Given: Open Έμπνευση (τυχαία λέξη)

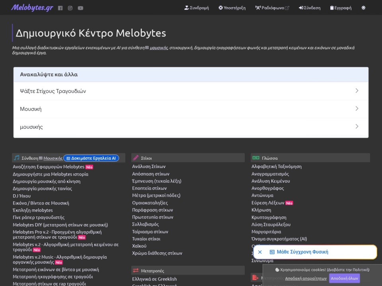Looking at the screenshot, I should pyautogui.click(x=157, y=181).
